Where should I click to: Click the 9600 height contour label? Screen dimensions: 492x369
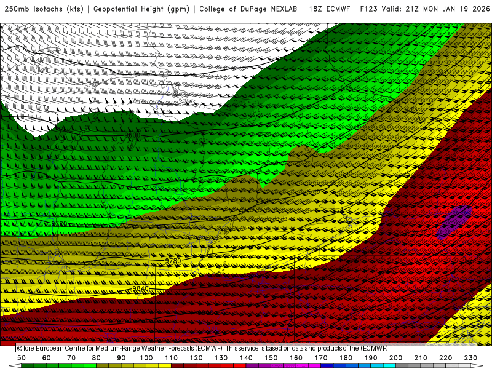pos(132,135)
